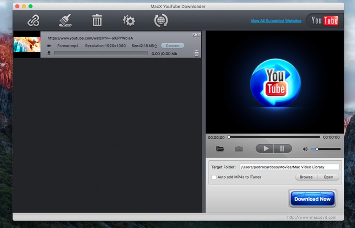355x228 pixels.
Task: Click the Browse button
Action: tap(306, 177)
